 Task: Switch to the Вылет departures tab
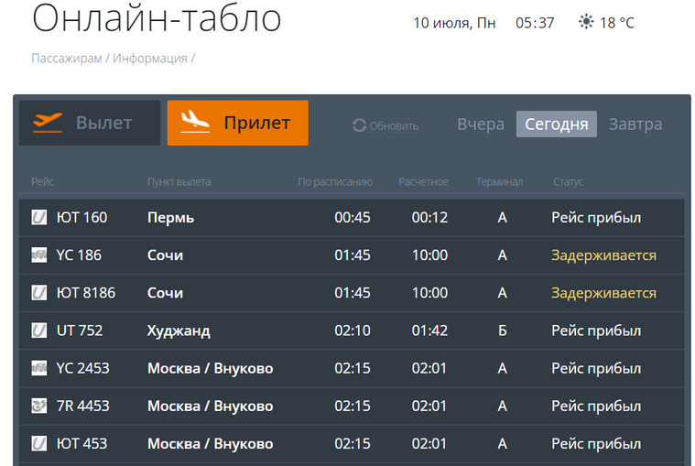(90, 123)
